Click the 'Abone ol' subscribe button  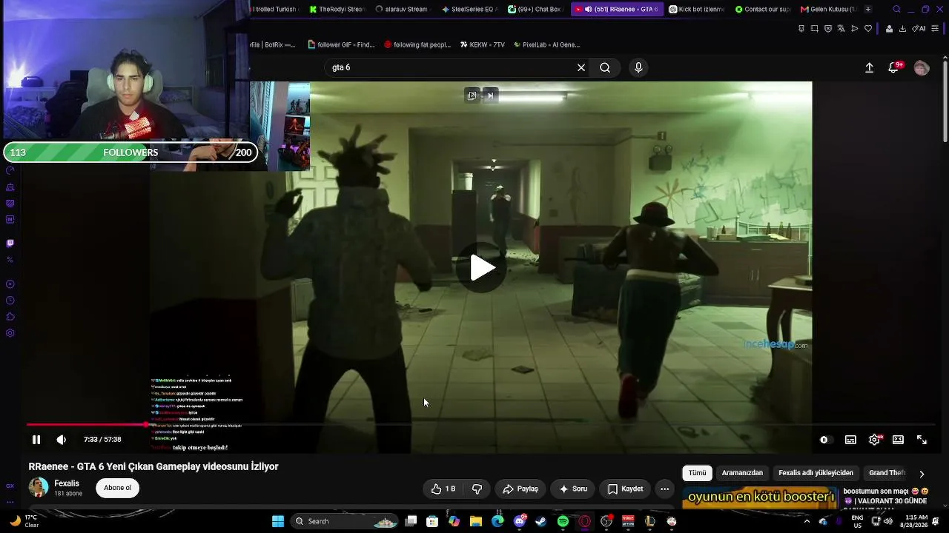pos(117,488)
